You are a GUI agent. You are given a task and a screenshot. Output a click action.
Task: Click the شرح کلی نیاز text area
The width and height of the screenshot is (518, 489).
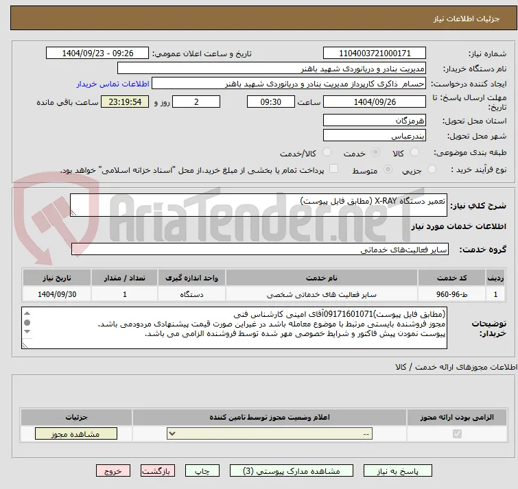pos(259,205)
